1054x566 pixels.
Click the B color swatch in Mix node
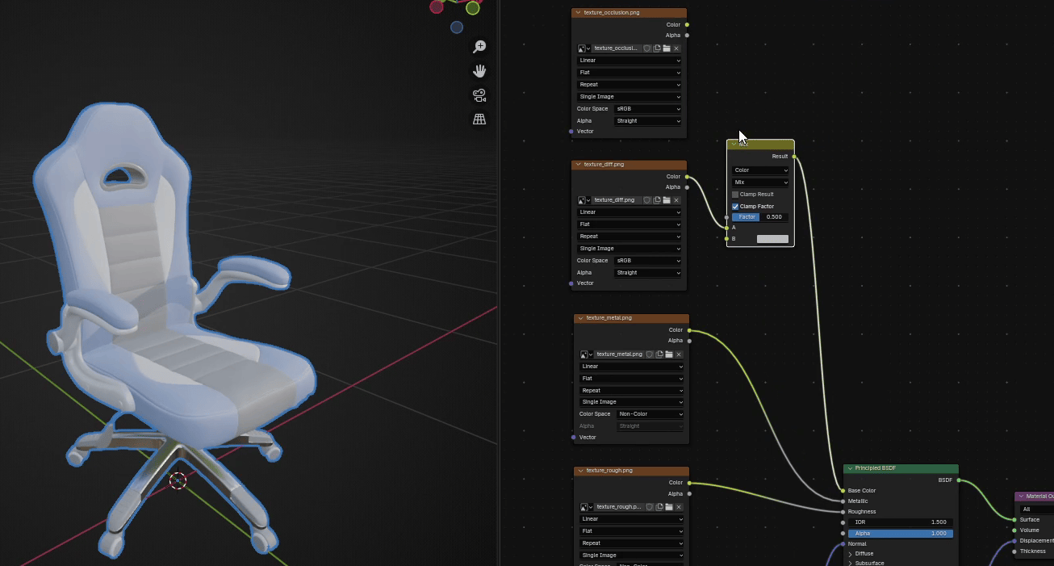tap(772, 239)
